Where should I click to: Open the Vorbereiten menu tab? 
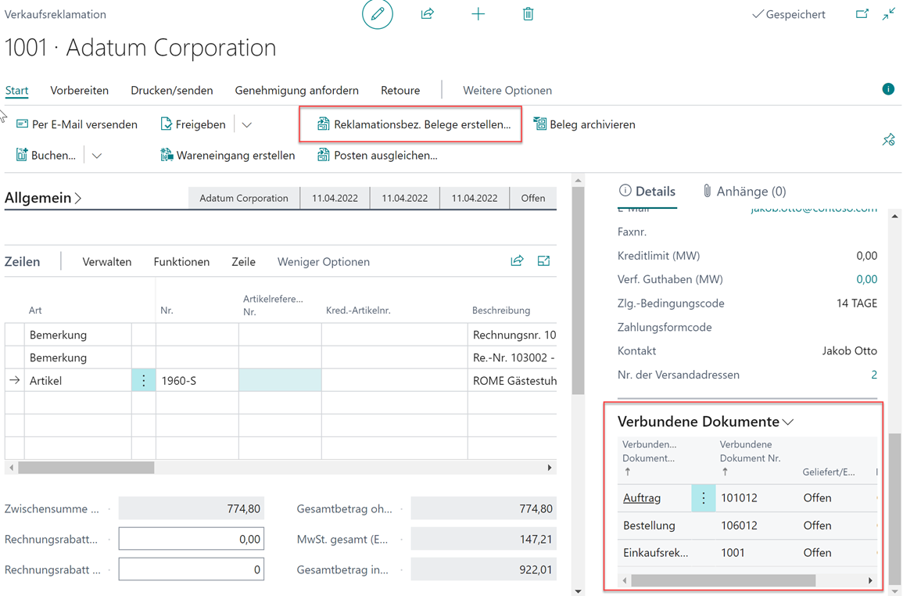(x=79, y=90)
